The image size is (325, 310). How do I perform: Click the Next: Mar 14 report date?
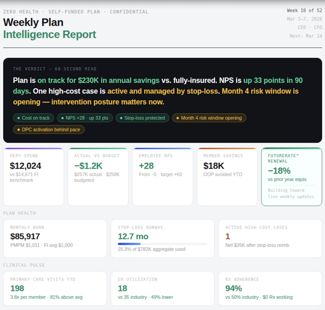[306, 36]
